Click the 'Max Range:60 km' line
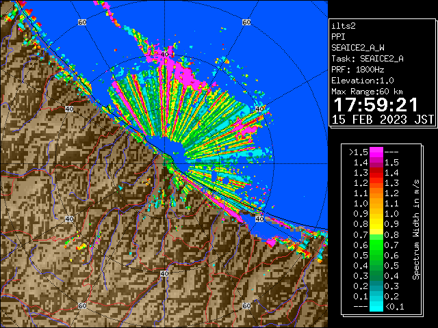This screenshot has height=328, width=438. pyautogui.click(x=367, y=92)
